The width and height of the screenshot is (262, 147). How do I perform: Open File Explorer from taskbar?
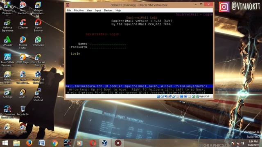click(x=16, y=143)
